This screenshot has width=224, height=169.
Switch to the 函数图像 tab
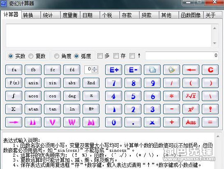191,15
